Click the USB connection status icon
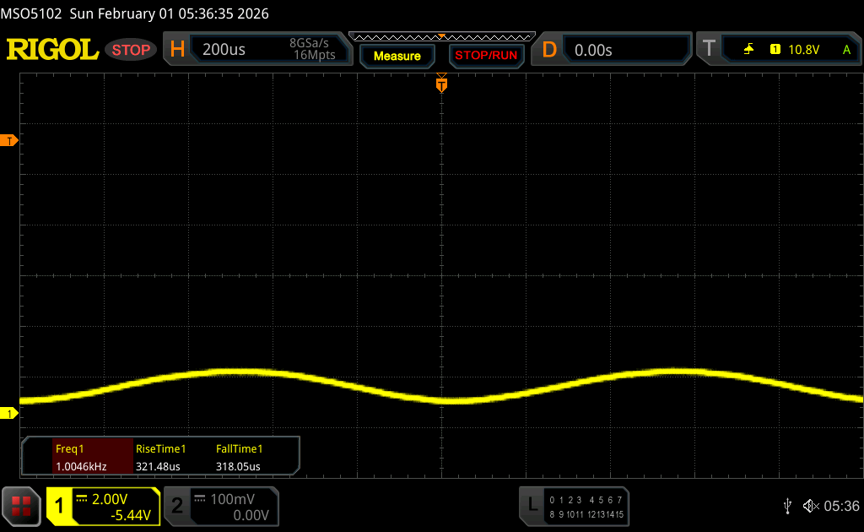This screenshot has height=532, width=864. (787, 506)
